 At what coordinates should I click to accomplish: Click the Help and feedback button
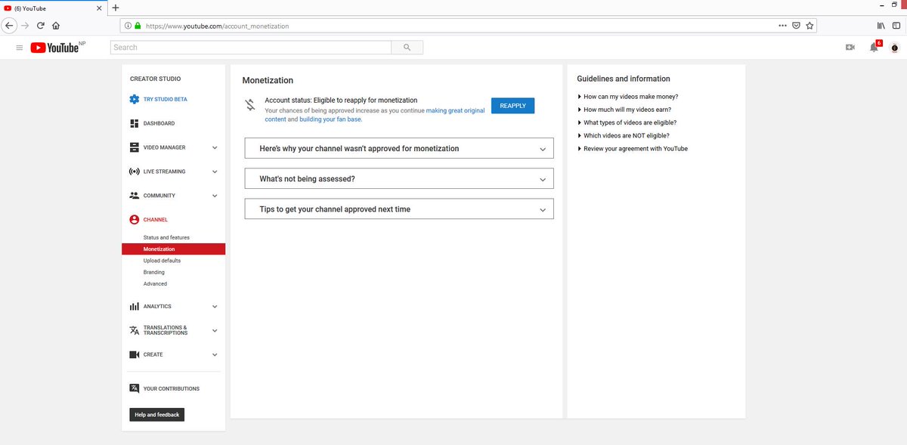(x=157, y=415)
